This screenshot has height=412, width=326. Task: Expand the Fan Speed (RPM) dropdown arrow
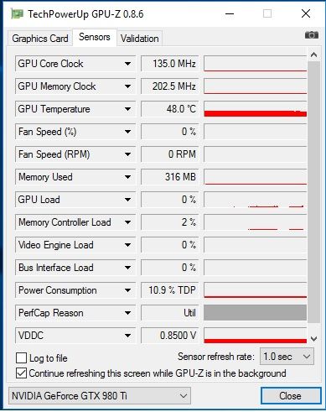tap(127, 154)
